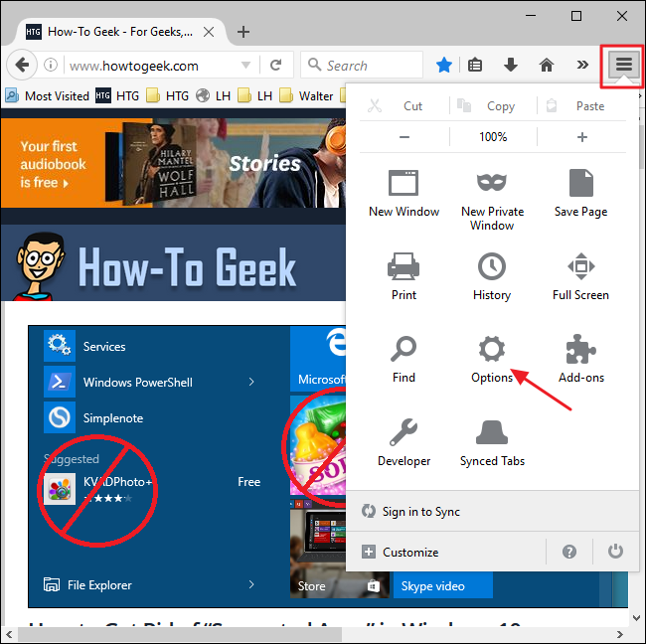Open the HTG site bookmark
Viewport: 646px width, 644px height.
[x=117, y=96]
